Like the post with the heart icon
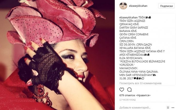The height and width of the screenshot is (110, 176). pos(122,90)
